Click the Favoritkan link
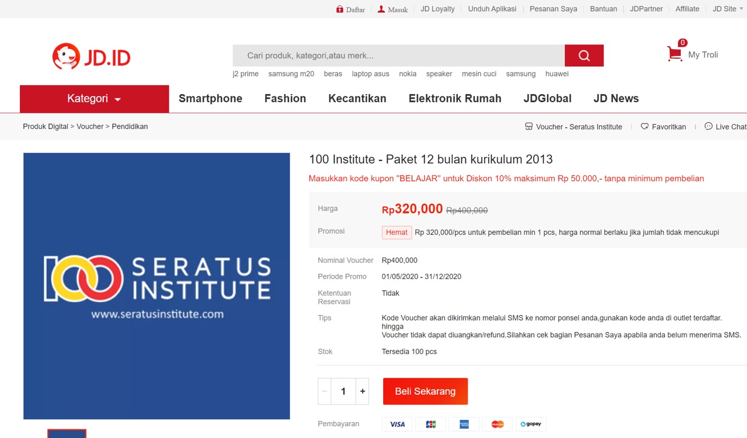Viewport: 747px width, 438px height. click(669, 127)
